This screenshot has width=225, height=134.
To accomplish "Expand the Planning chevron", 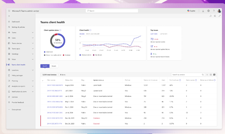I will click(33, 81).
